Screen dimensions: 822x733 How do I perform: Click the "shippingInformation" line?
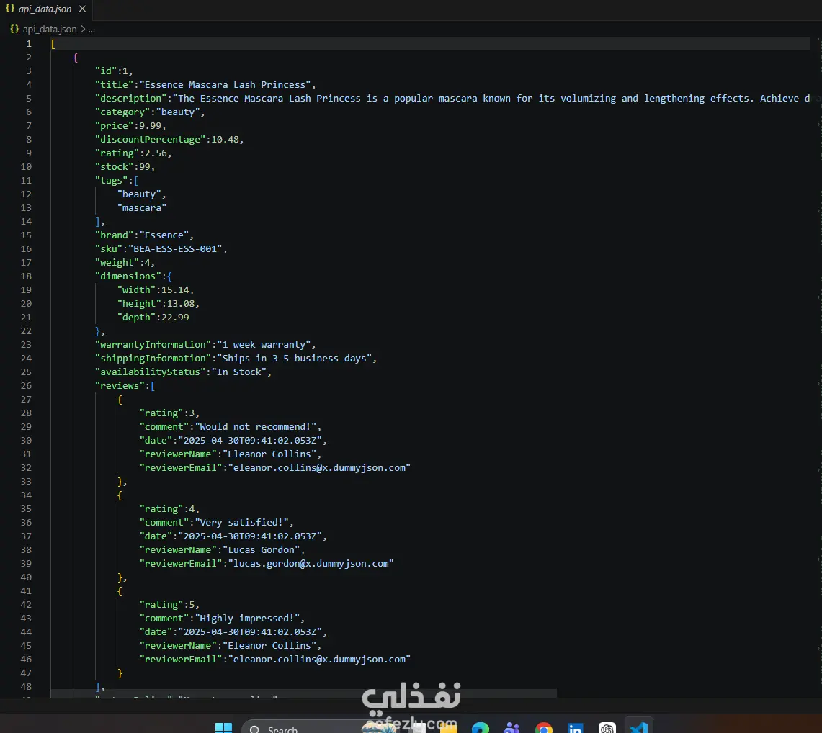236,359
